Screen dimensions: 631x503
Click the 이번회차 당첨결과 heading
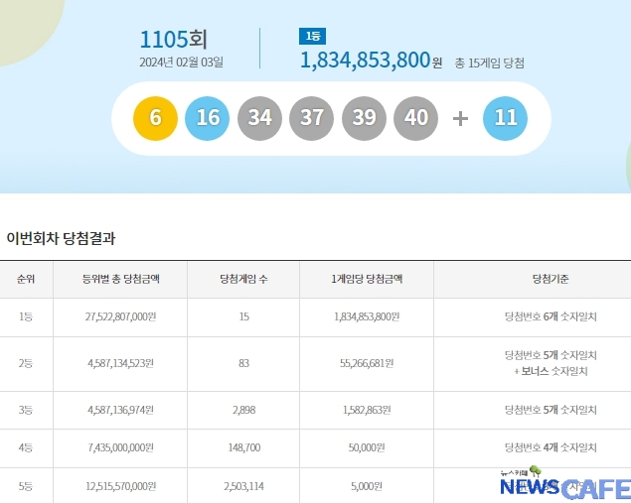pos(62,238)
